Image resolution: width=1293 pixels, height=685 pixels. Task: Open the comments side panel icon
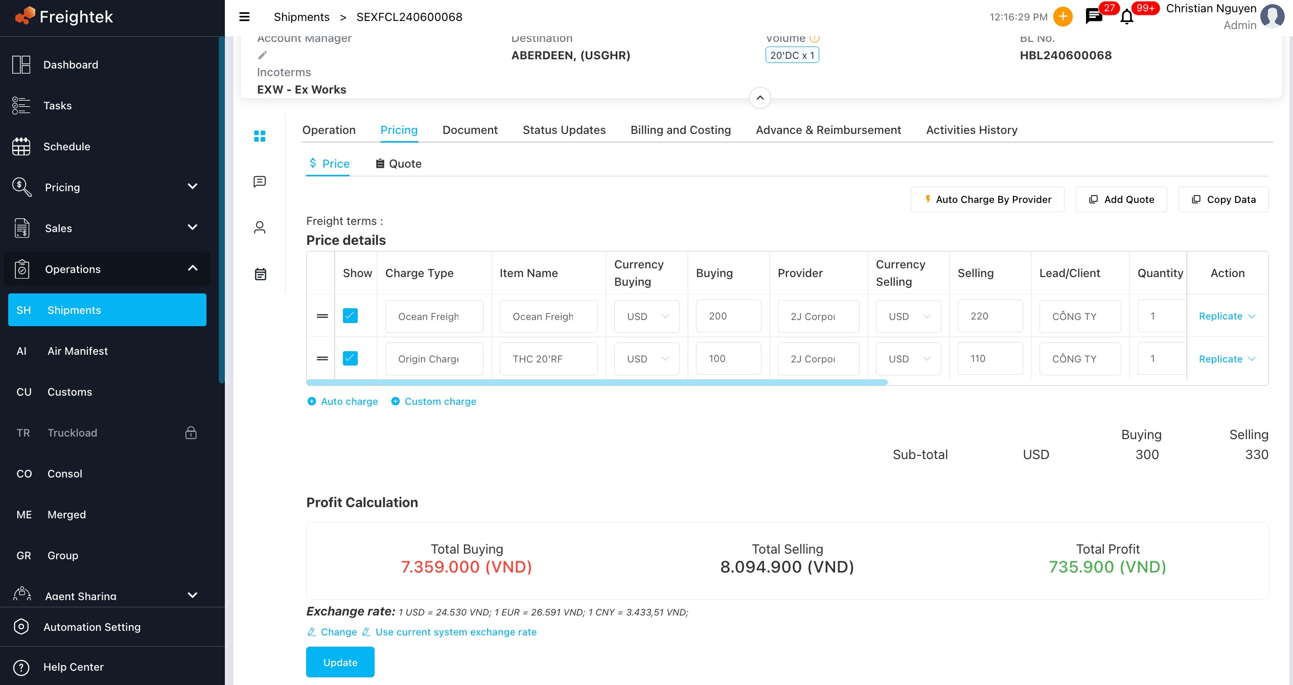(x=260, y=181)
